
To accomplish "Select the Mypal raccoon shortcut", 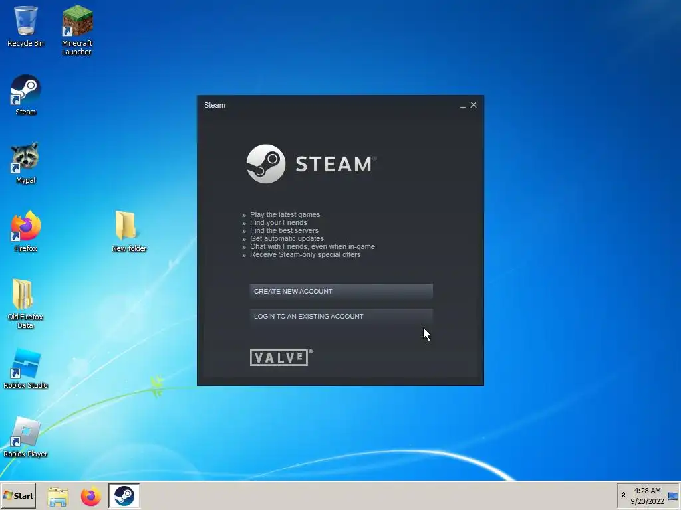I will pyautogui.click(x=25, y=163).
